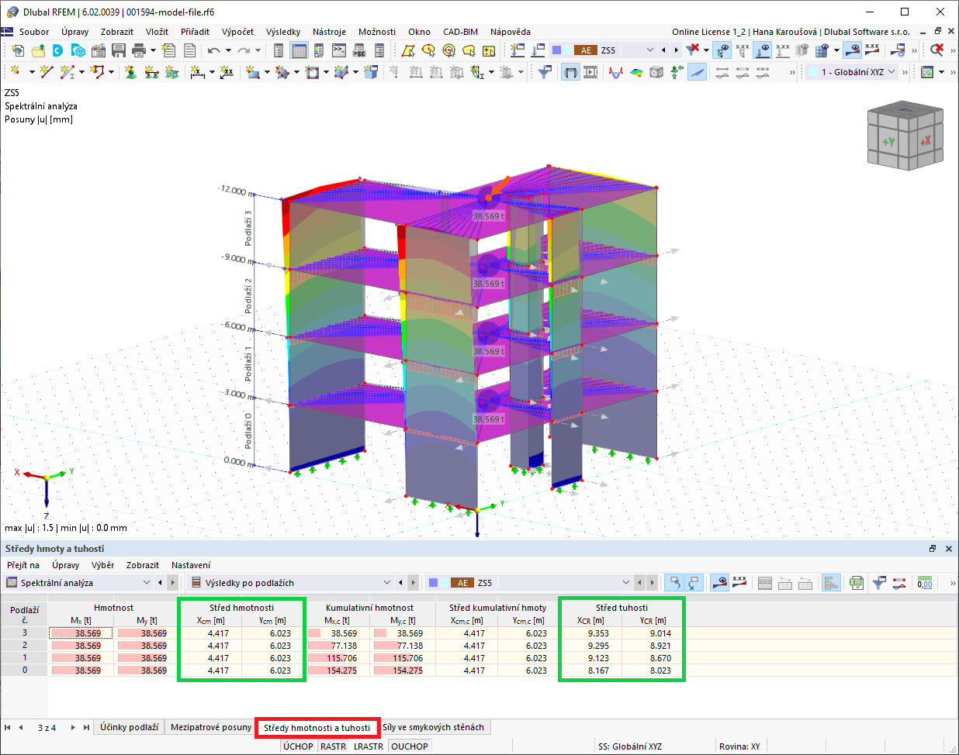Click the LRASTR status bar button

[369, 746]
